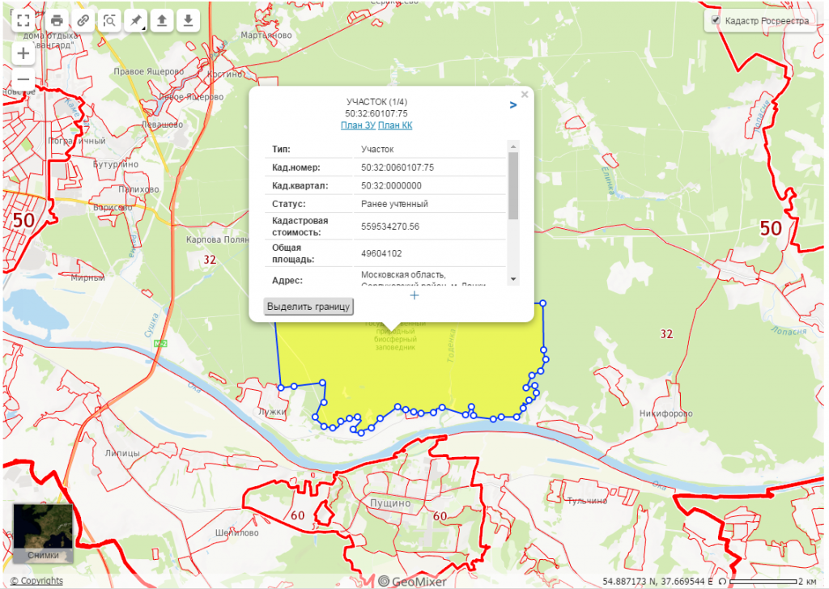Close the parcel info popup
This screenshot has width=829, height=589.
point(524,95)
